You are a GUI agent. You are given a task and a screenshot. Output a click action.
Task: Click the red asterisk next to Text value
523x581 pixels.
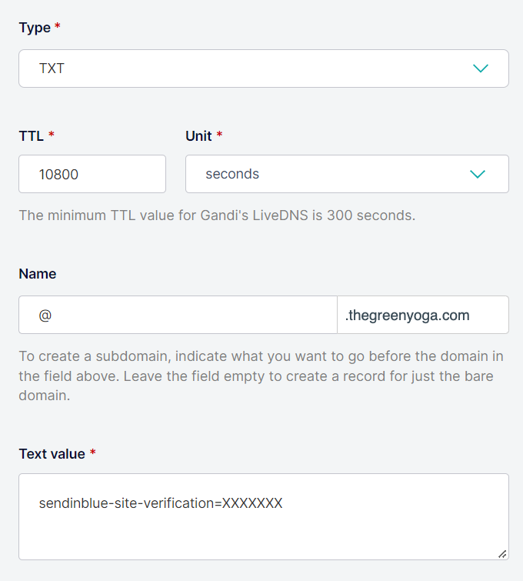[93, 452]
